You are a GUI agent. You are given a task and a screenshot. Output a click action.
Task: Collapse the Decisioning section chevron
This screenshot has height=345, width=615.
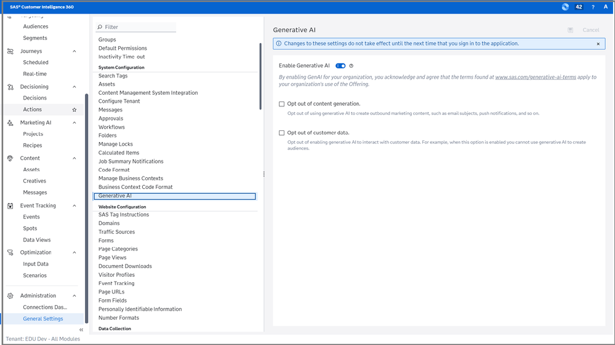coord(74,87)
